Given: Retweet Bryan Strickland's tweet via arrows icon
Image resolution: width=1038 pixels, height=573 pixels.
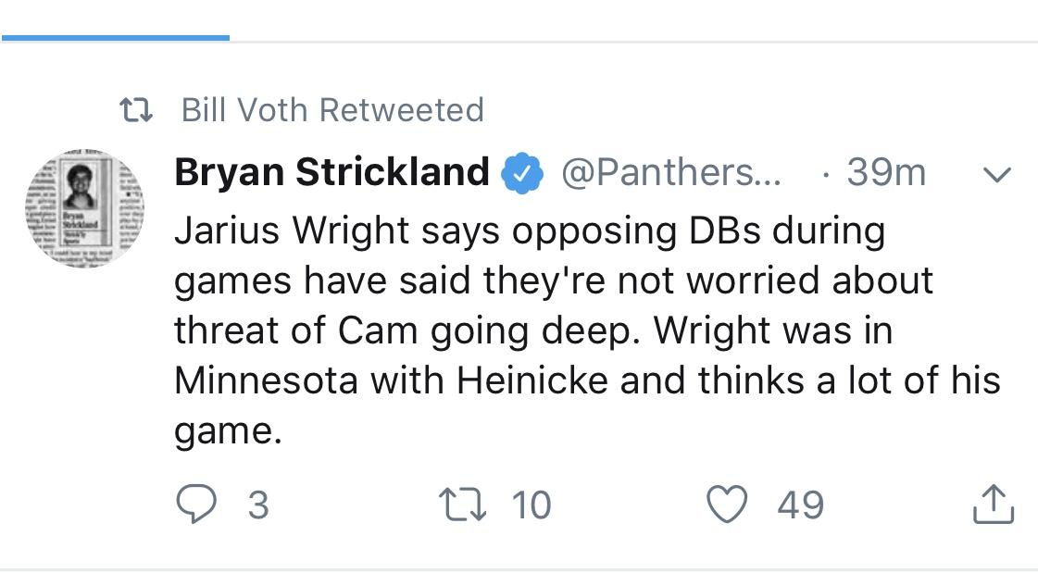Looking at the screenshot, I should click(463, 504).
